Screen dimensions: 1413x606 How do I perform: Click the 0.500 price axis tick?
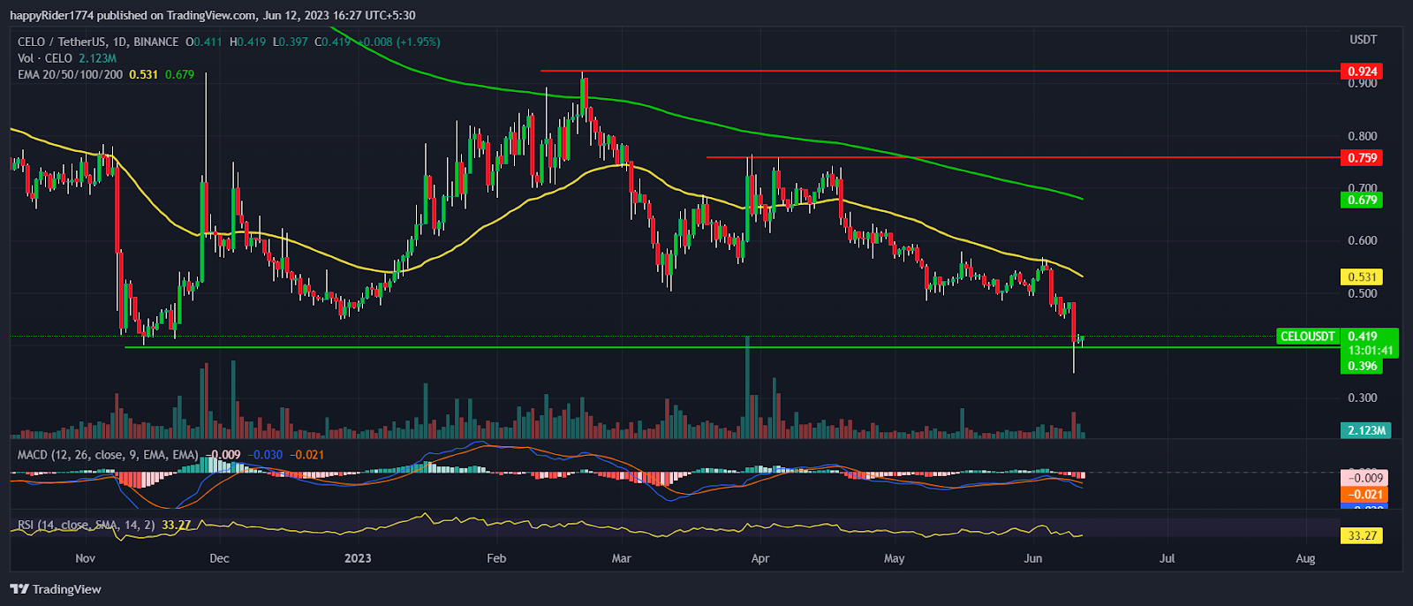[x=1363, y=293]
